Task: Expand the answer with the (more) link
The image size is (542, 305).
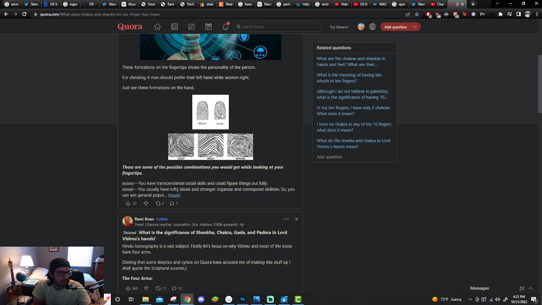Action: pyautogui.click(x=174, y=195)
